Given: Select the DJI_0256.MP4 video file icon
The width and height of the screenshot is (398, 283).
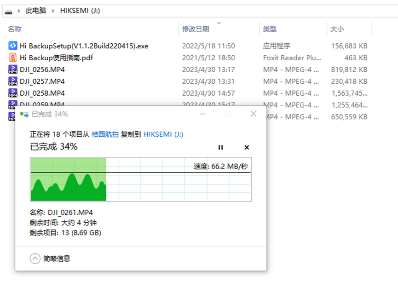Looking at the screenshot, I should (13, 70).
